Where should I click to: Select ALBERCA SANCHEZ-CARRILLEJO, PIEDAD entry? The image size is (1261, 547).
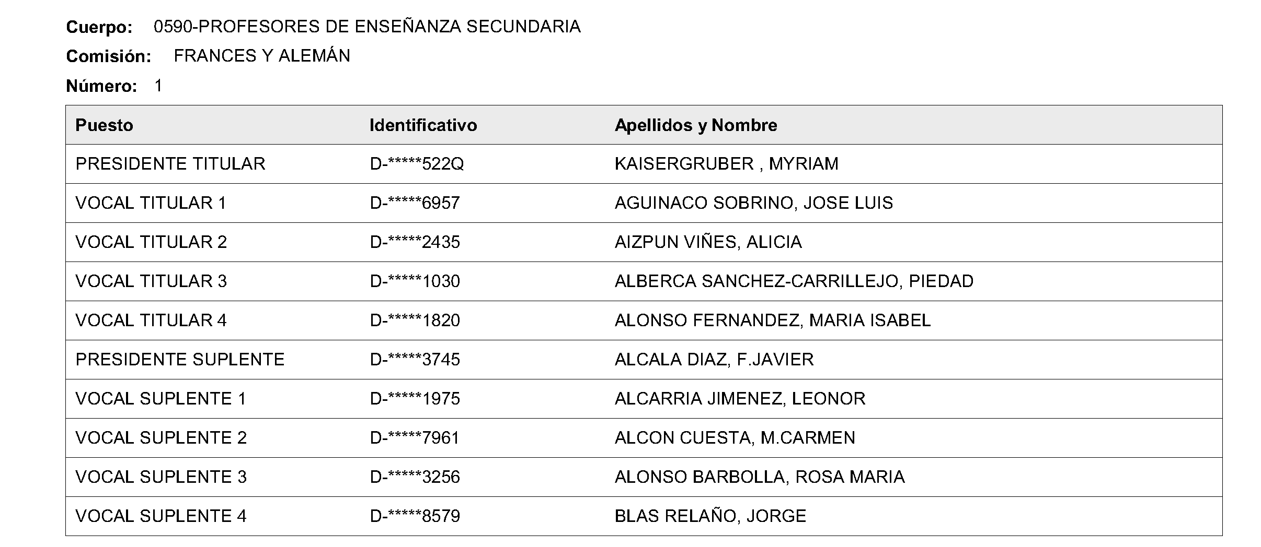tap(794, 281)
